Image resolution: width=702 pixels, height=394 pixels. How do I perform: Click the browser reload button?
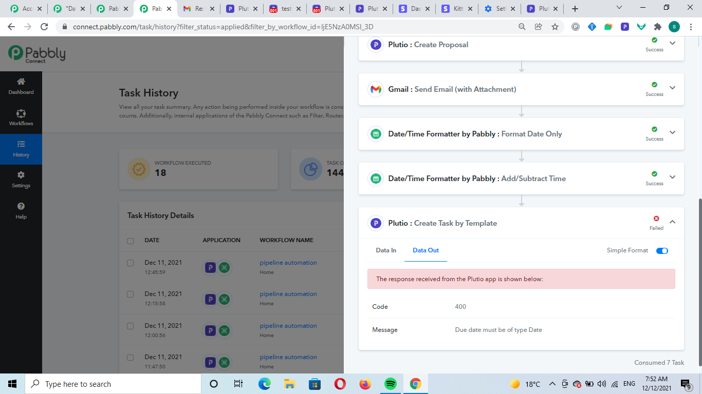44,27
